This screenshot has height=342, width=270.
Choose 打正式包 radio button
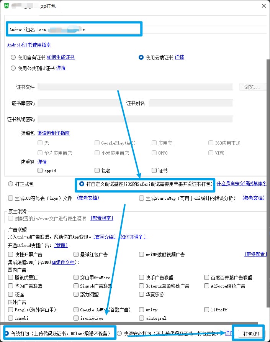click(x=11, y=184)
